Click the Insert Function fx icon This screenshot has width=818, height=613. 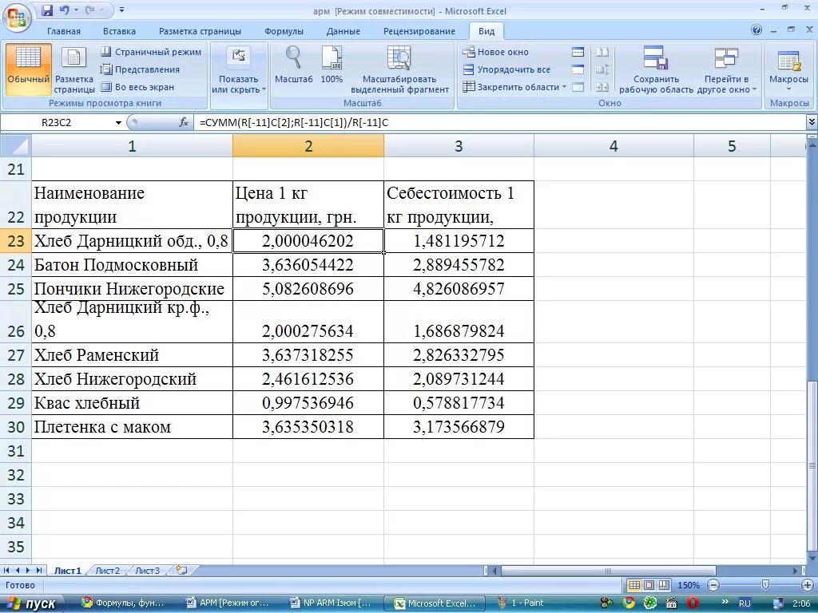(x=184, y=122)
